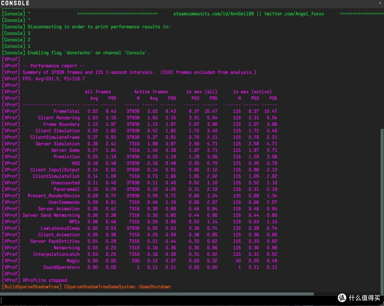Click the 'Summary of 37938 frames' line
This screenshot has height=306, width=384.
tap(129, 72)
